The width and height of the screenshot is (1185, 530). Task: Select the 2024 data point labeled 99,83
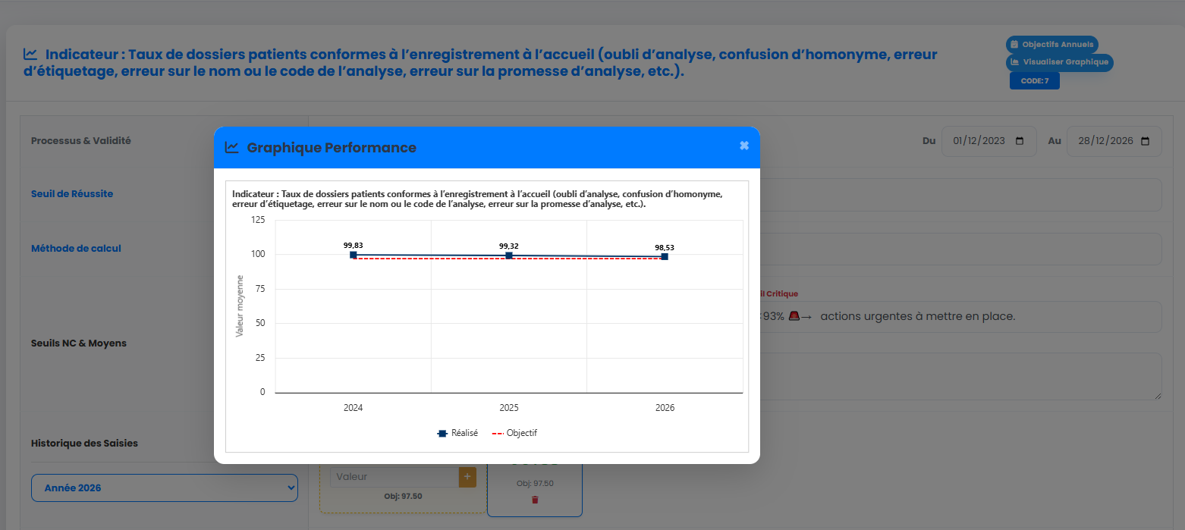point(354,255)
